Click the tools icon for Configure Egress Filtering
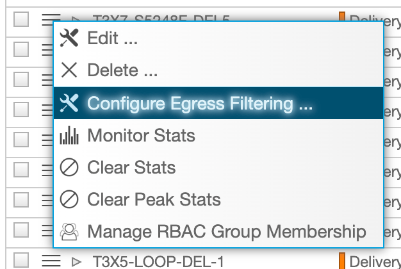 (x=69, y=103)
